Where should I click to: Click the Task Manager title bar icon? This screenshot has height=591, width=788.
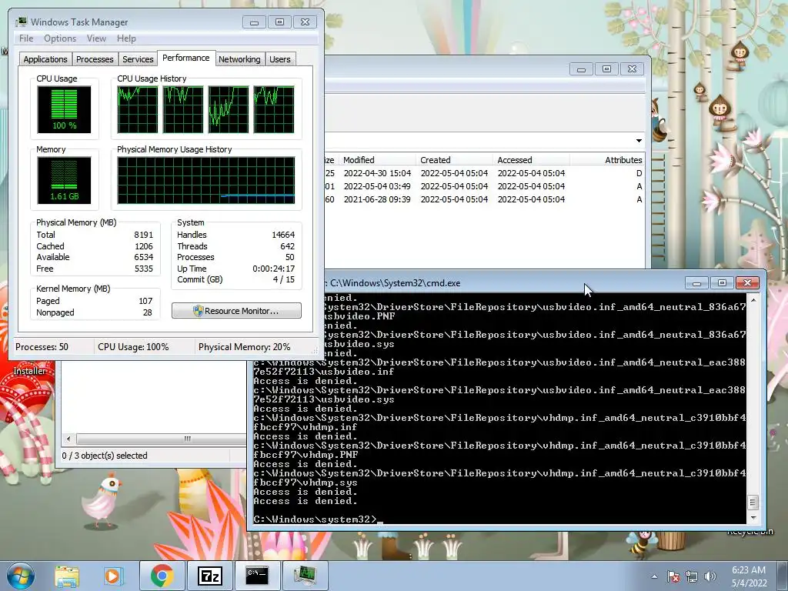21,22
